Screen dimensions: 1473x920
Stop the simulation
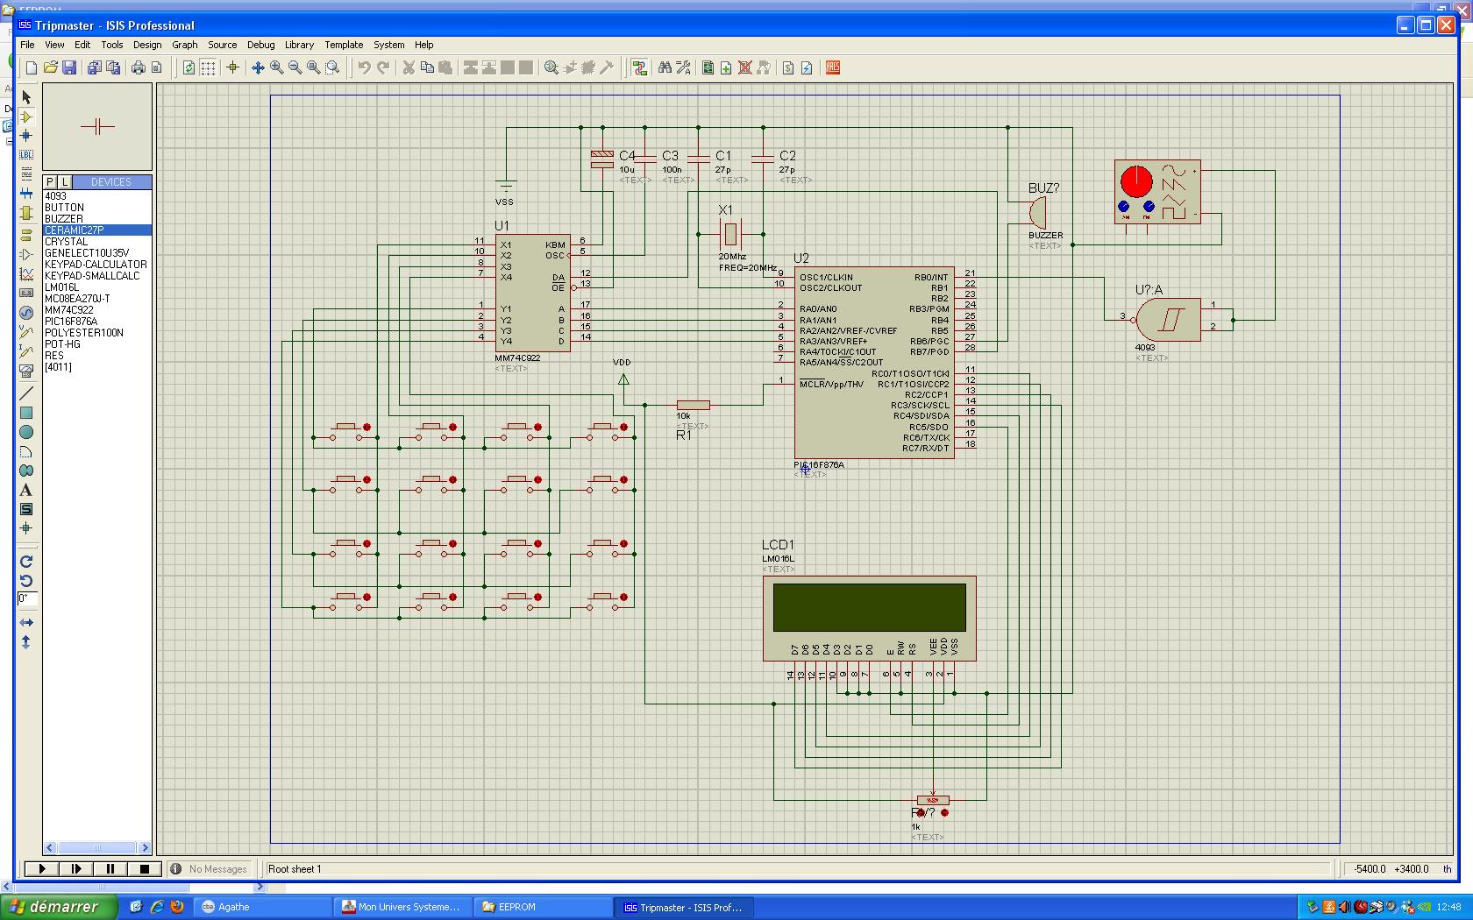tap(145, 869)
